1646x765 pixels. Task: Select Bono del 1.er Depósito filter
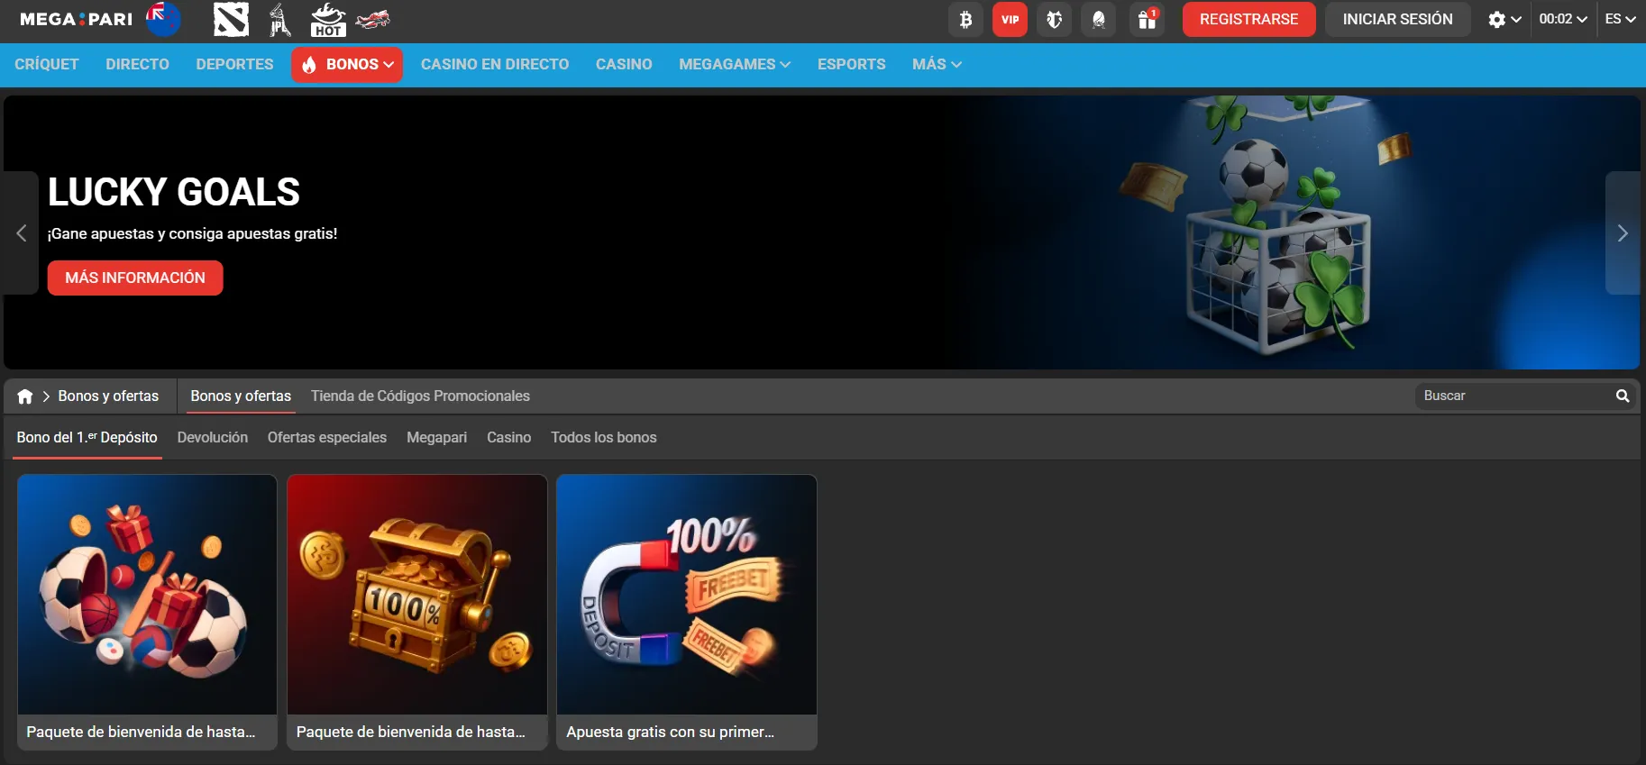(x=87, y=438)
